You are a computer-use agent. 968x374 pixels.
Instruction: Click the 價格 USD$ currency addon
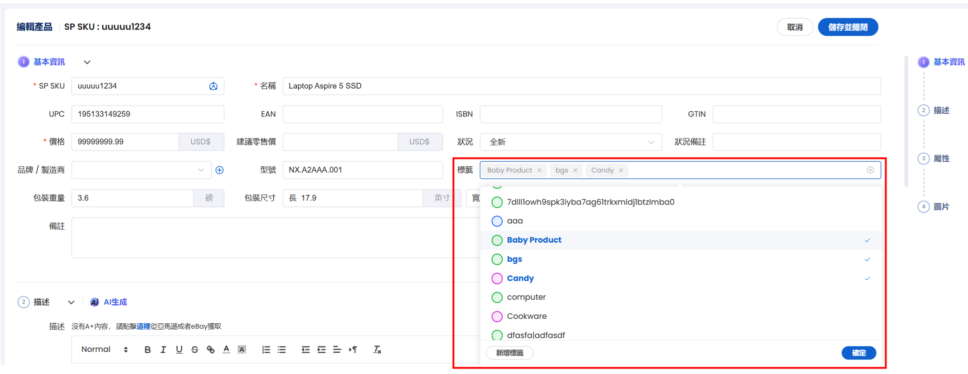tap(201, 142)
